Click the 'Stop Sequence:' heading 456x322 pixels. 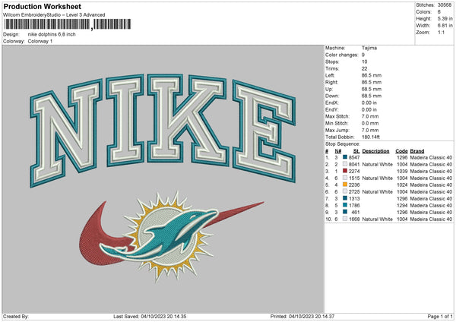pyautogui.click(x=342, y=144)
